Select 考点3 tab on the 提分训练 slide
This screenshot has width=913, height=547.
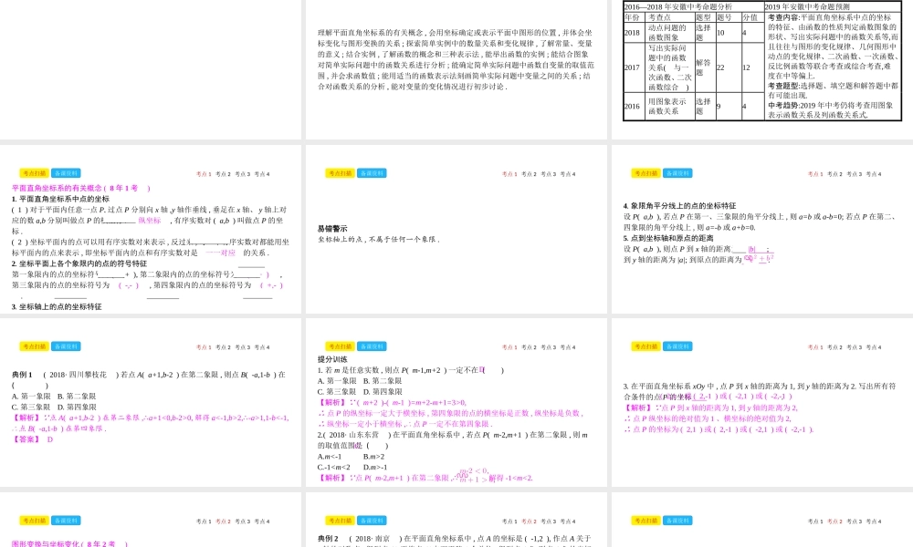point(549,347)
